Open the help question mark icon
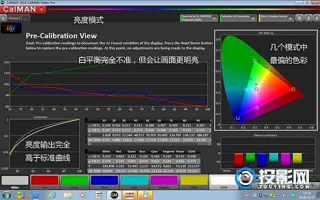Image resolution: width=320 pixels, height=200 pixels. [x=308, y=18]
